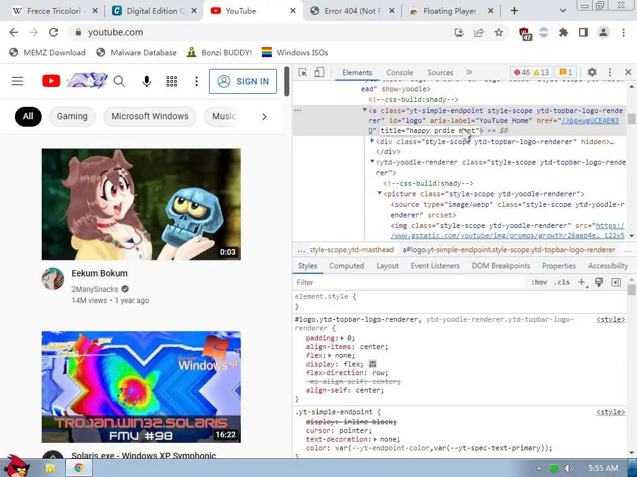Switch to the Sources panel
Image resolution: width=637 pixels, height=477 pixels.
point(440,72)
